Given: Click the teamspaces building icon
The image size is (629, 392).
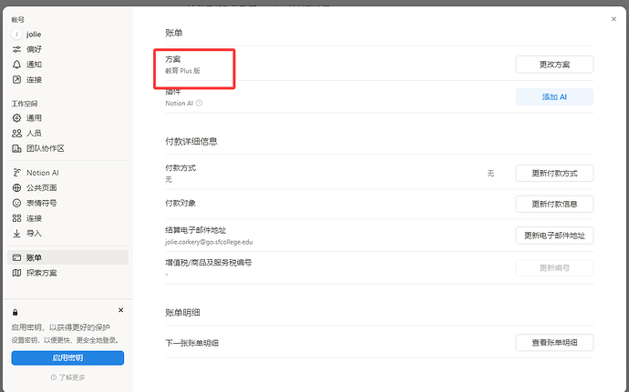Looking at the screenshot, I should pos(16,148).
